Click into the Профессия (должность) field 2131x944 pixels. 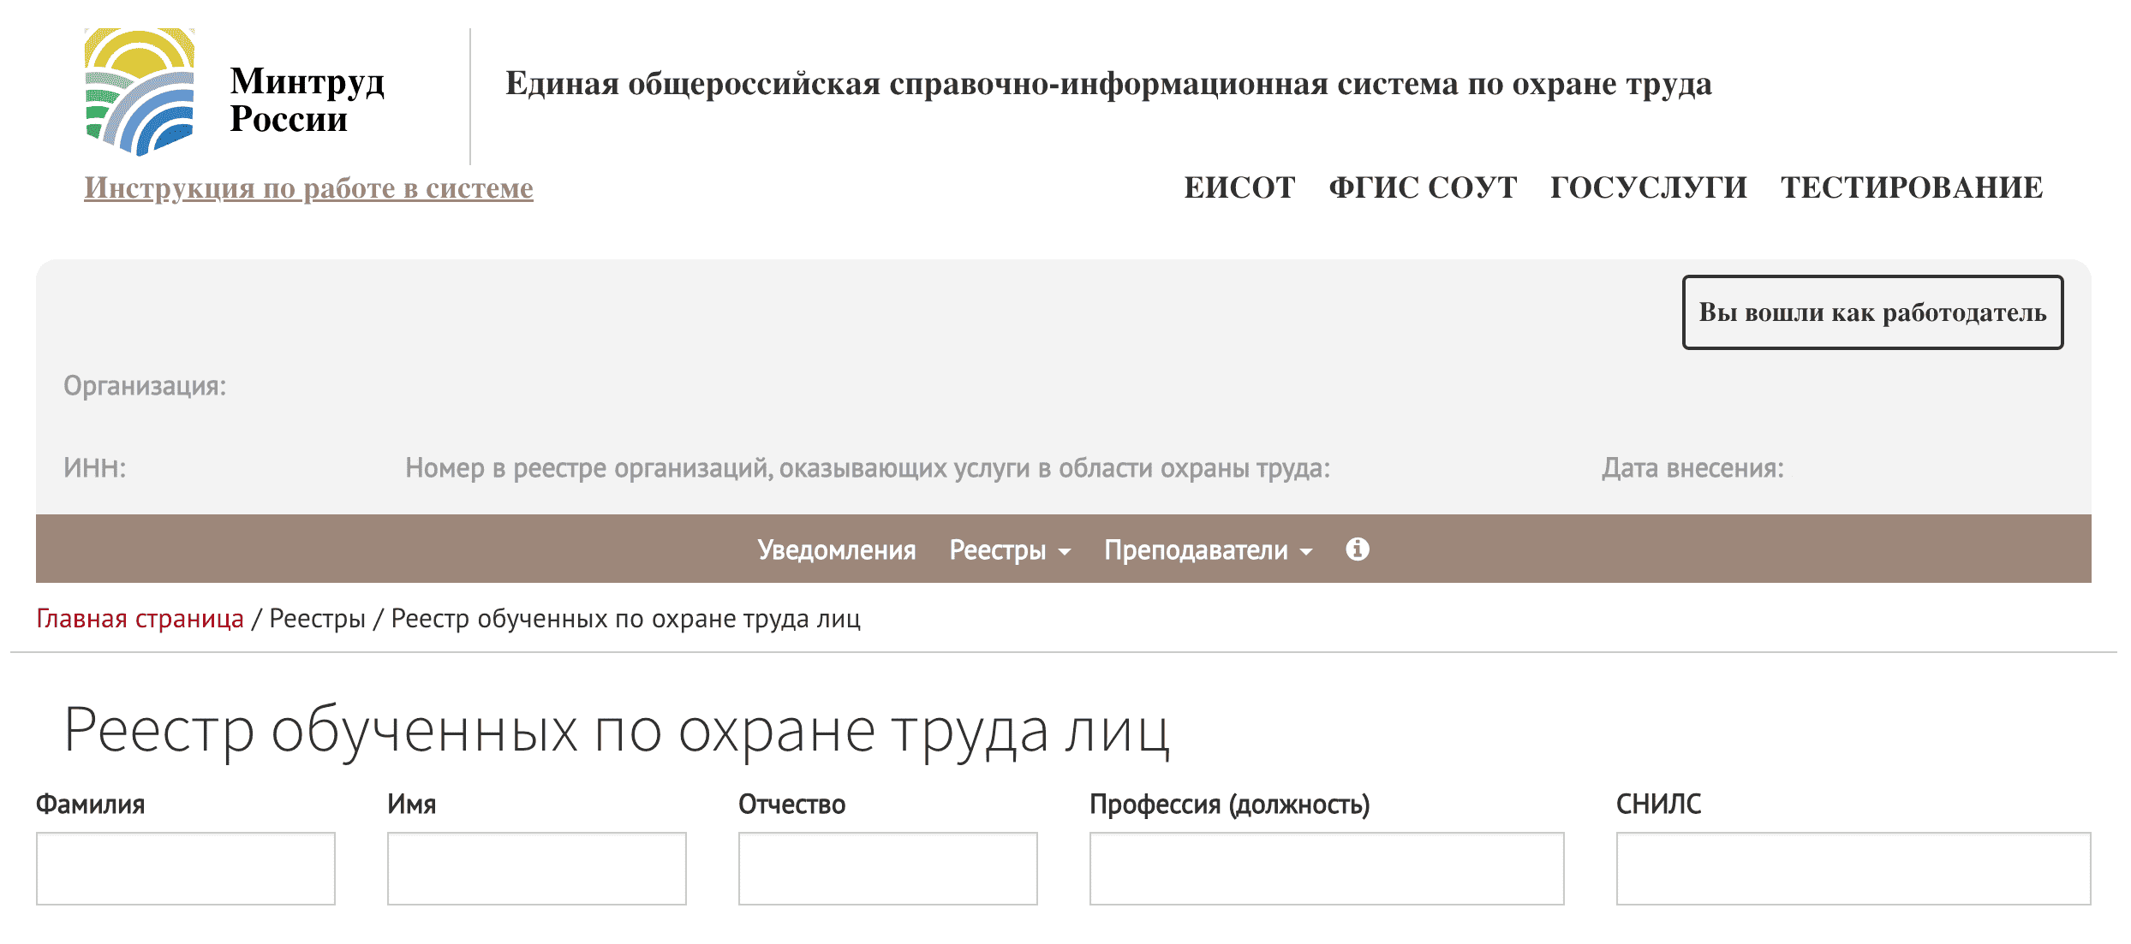[x=1327, y=868]
